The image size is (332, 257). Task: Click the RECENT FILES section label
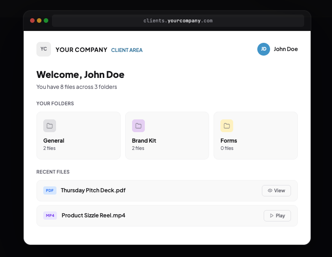tap(53, 172)
